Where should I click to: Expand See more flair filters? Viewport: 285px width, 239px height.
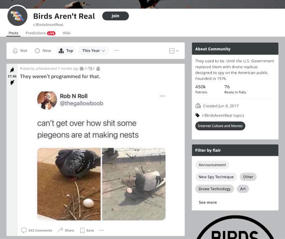pos(208,203)
